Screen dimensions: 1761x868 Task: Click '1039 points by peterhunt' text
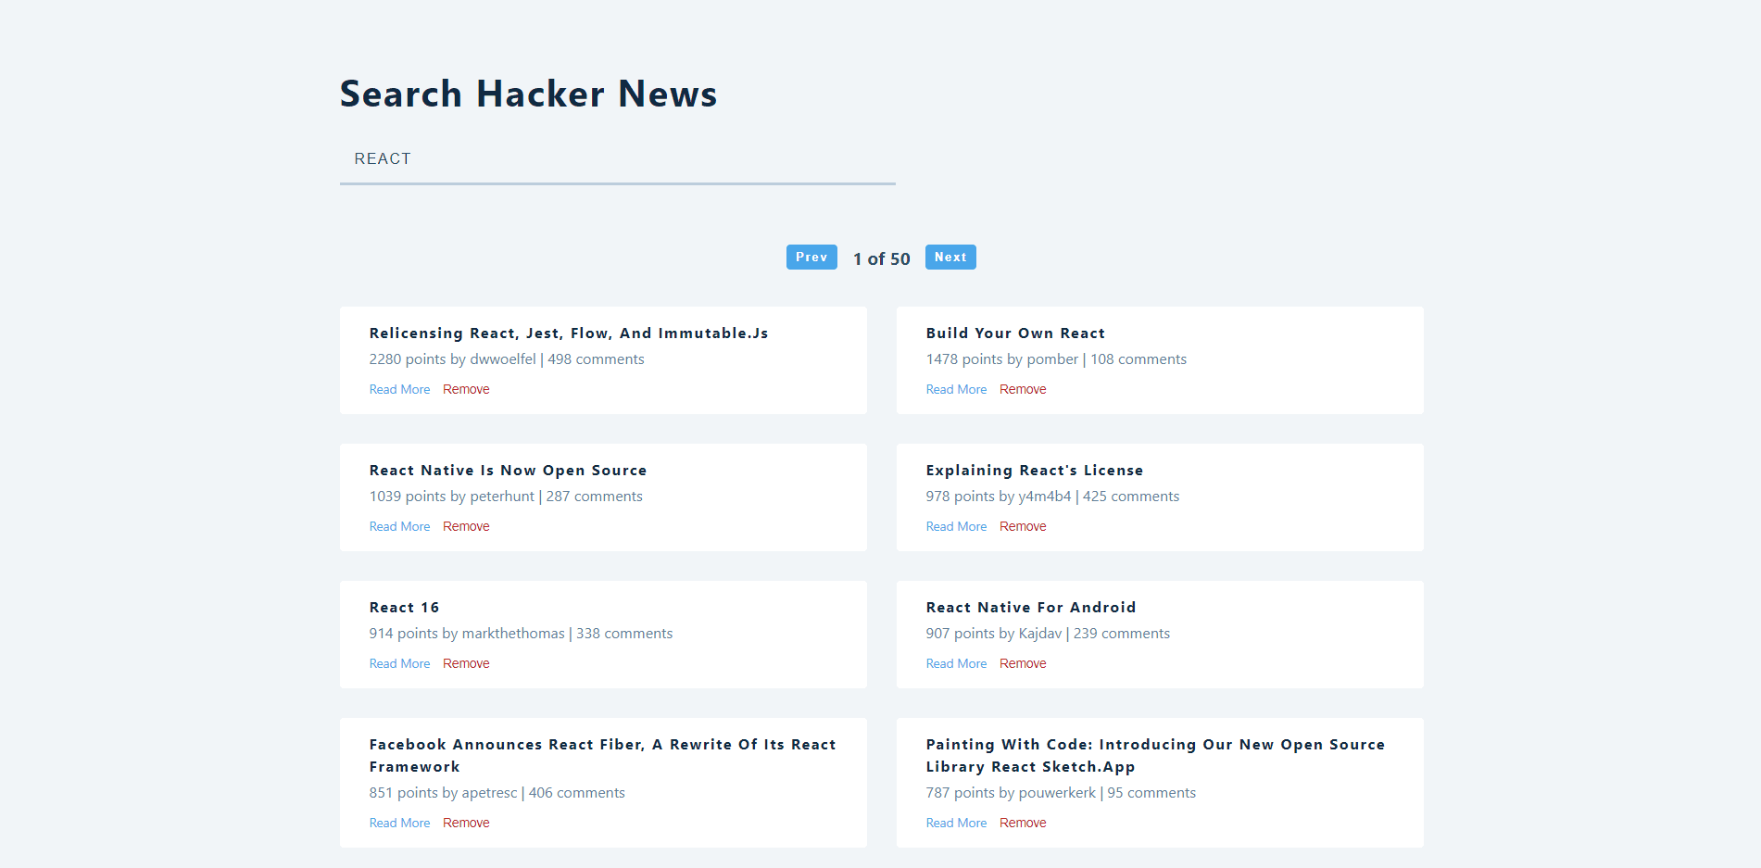point(451,497)
